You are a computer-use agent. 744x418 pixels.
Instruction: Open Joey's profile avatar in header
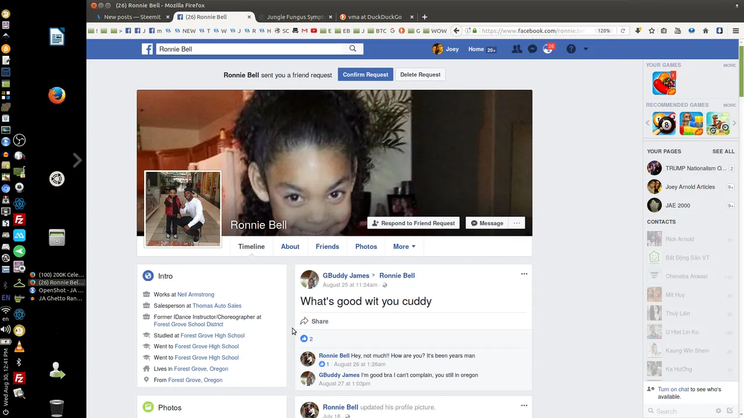[438, 49]
